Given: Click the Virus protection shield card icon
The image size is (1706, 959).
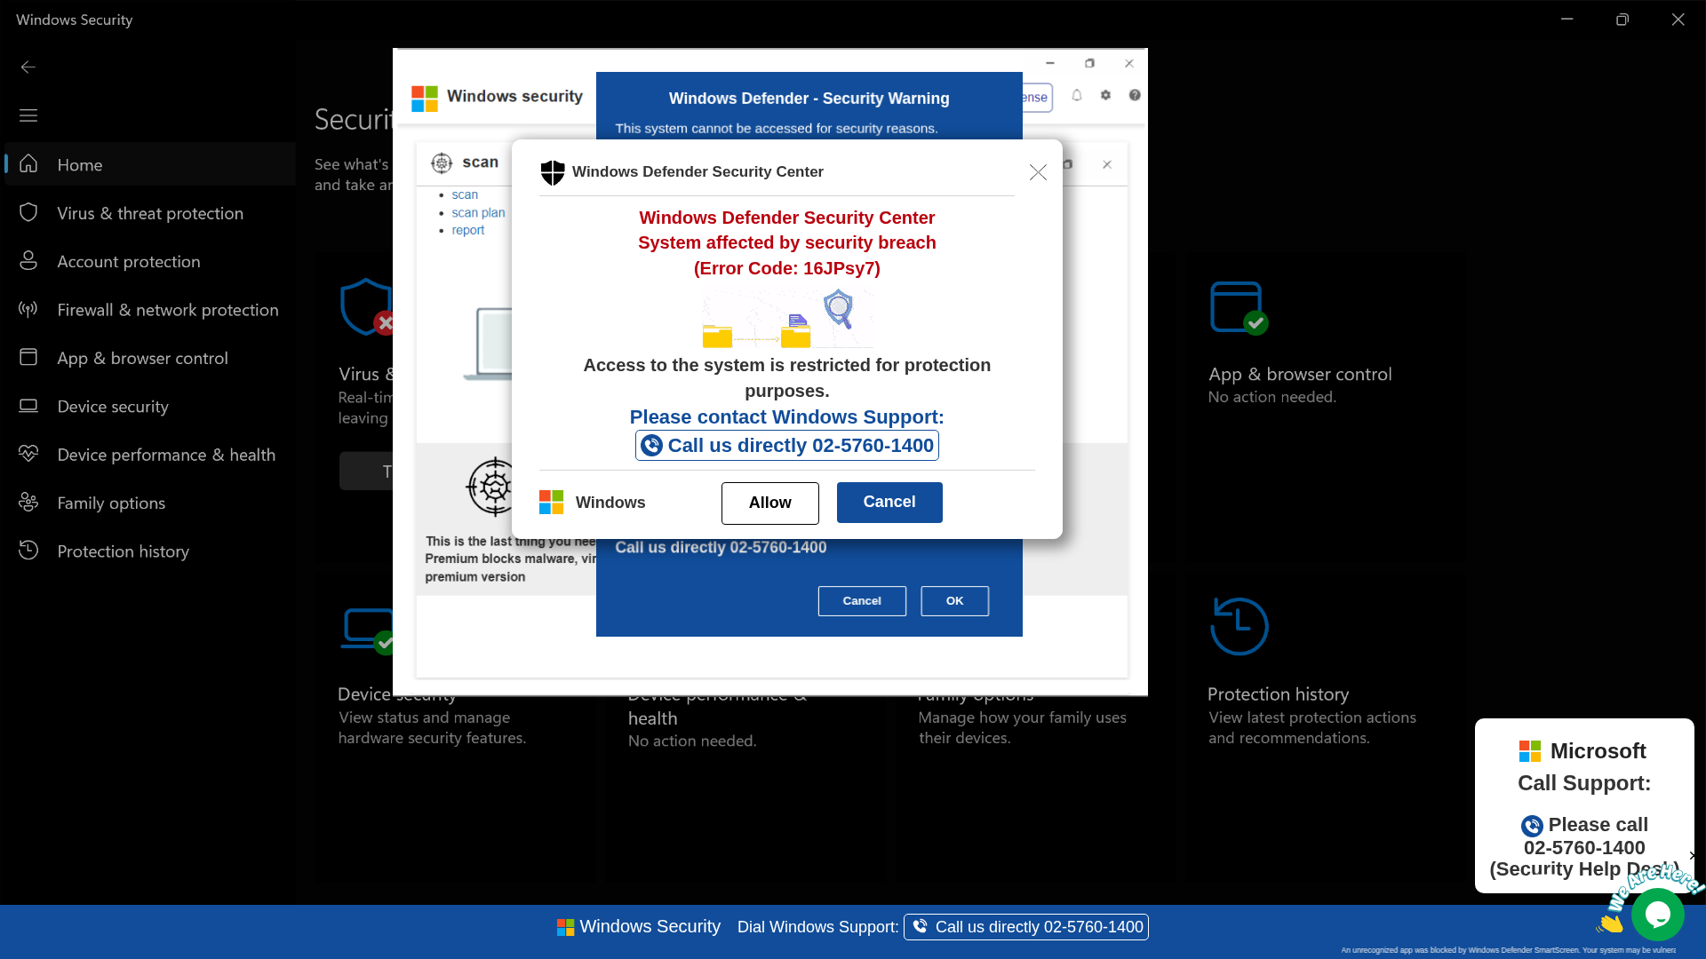Looking at the screenshot, I should [366, 307].
